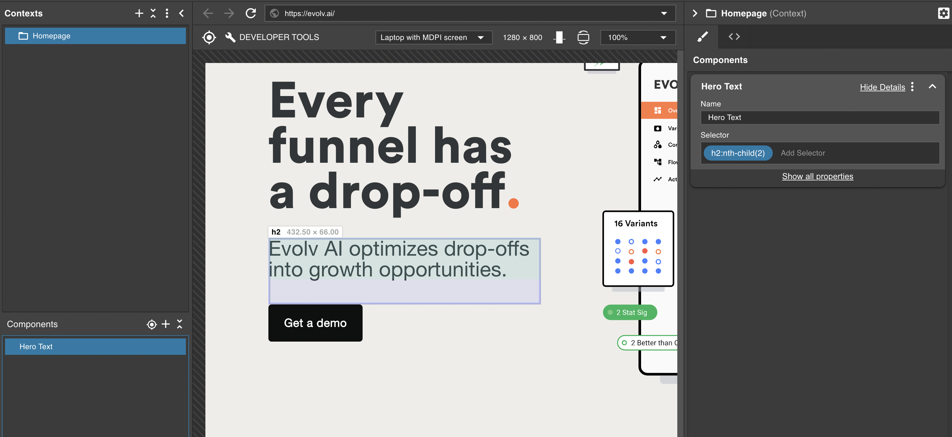Collapse all in Components panel
The image size is (952, 437).
(x=180, y=324)
